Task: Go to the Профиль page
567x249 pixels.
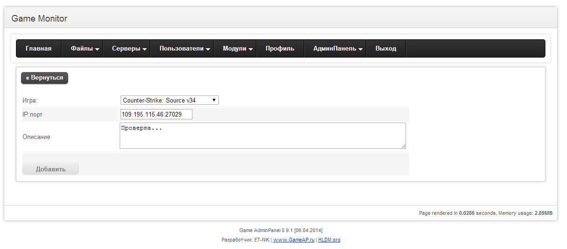Action: (280, 49)
